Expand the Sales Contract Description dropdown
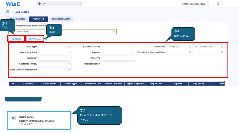This screenshot has height=133, width=238. pyautogui.click(x=55, y=70)
